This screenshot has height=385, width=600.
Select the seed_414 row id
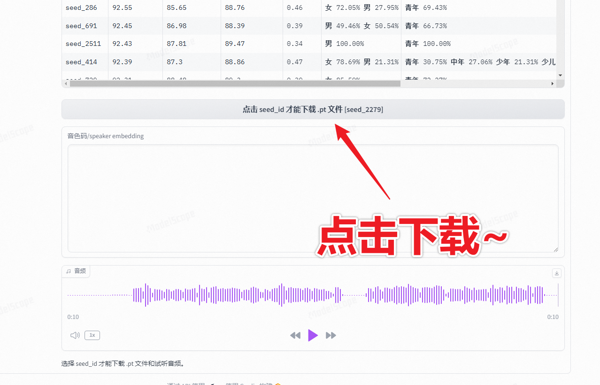pos(81,62)
